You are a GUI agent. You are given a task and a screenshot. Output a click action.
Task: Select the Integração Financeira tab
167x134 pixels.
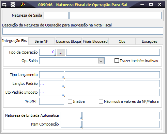pyautogui.click(x=15, y=41)
